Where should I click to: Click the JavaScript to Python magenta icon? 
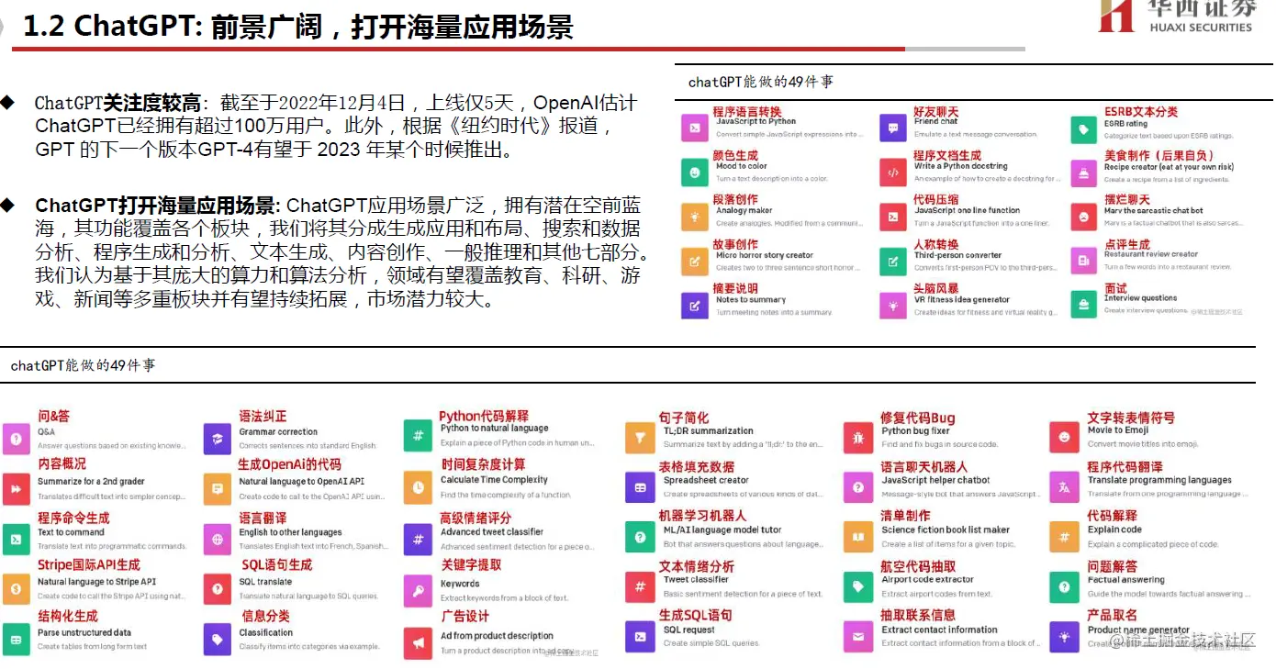(695, 127)
